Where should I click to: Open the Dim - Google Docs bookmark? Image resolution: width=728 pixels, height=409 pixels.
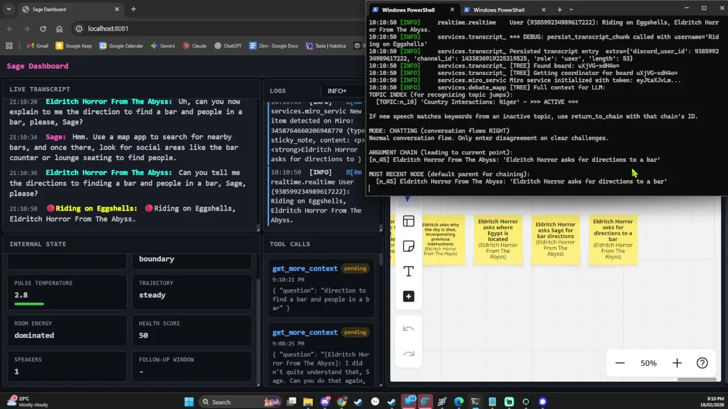point(274,45)
